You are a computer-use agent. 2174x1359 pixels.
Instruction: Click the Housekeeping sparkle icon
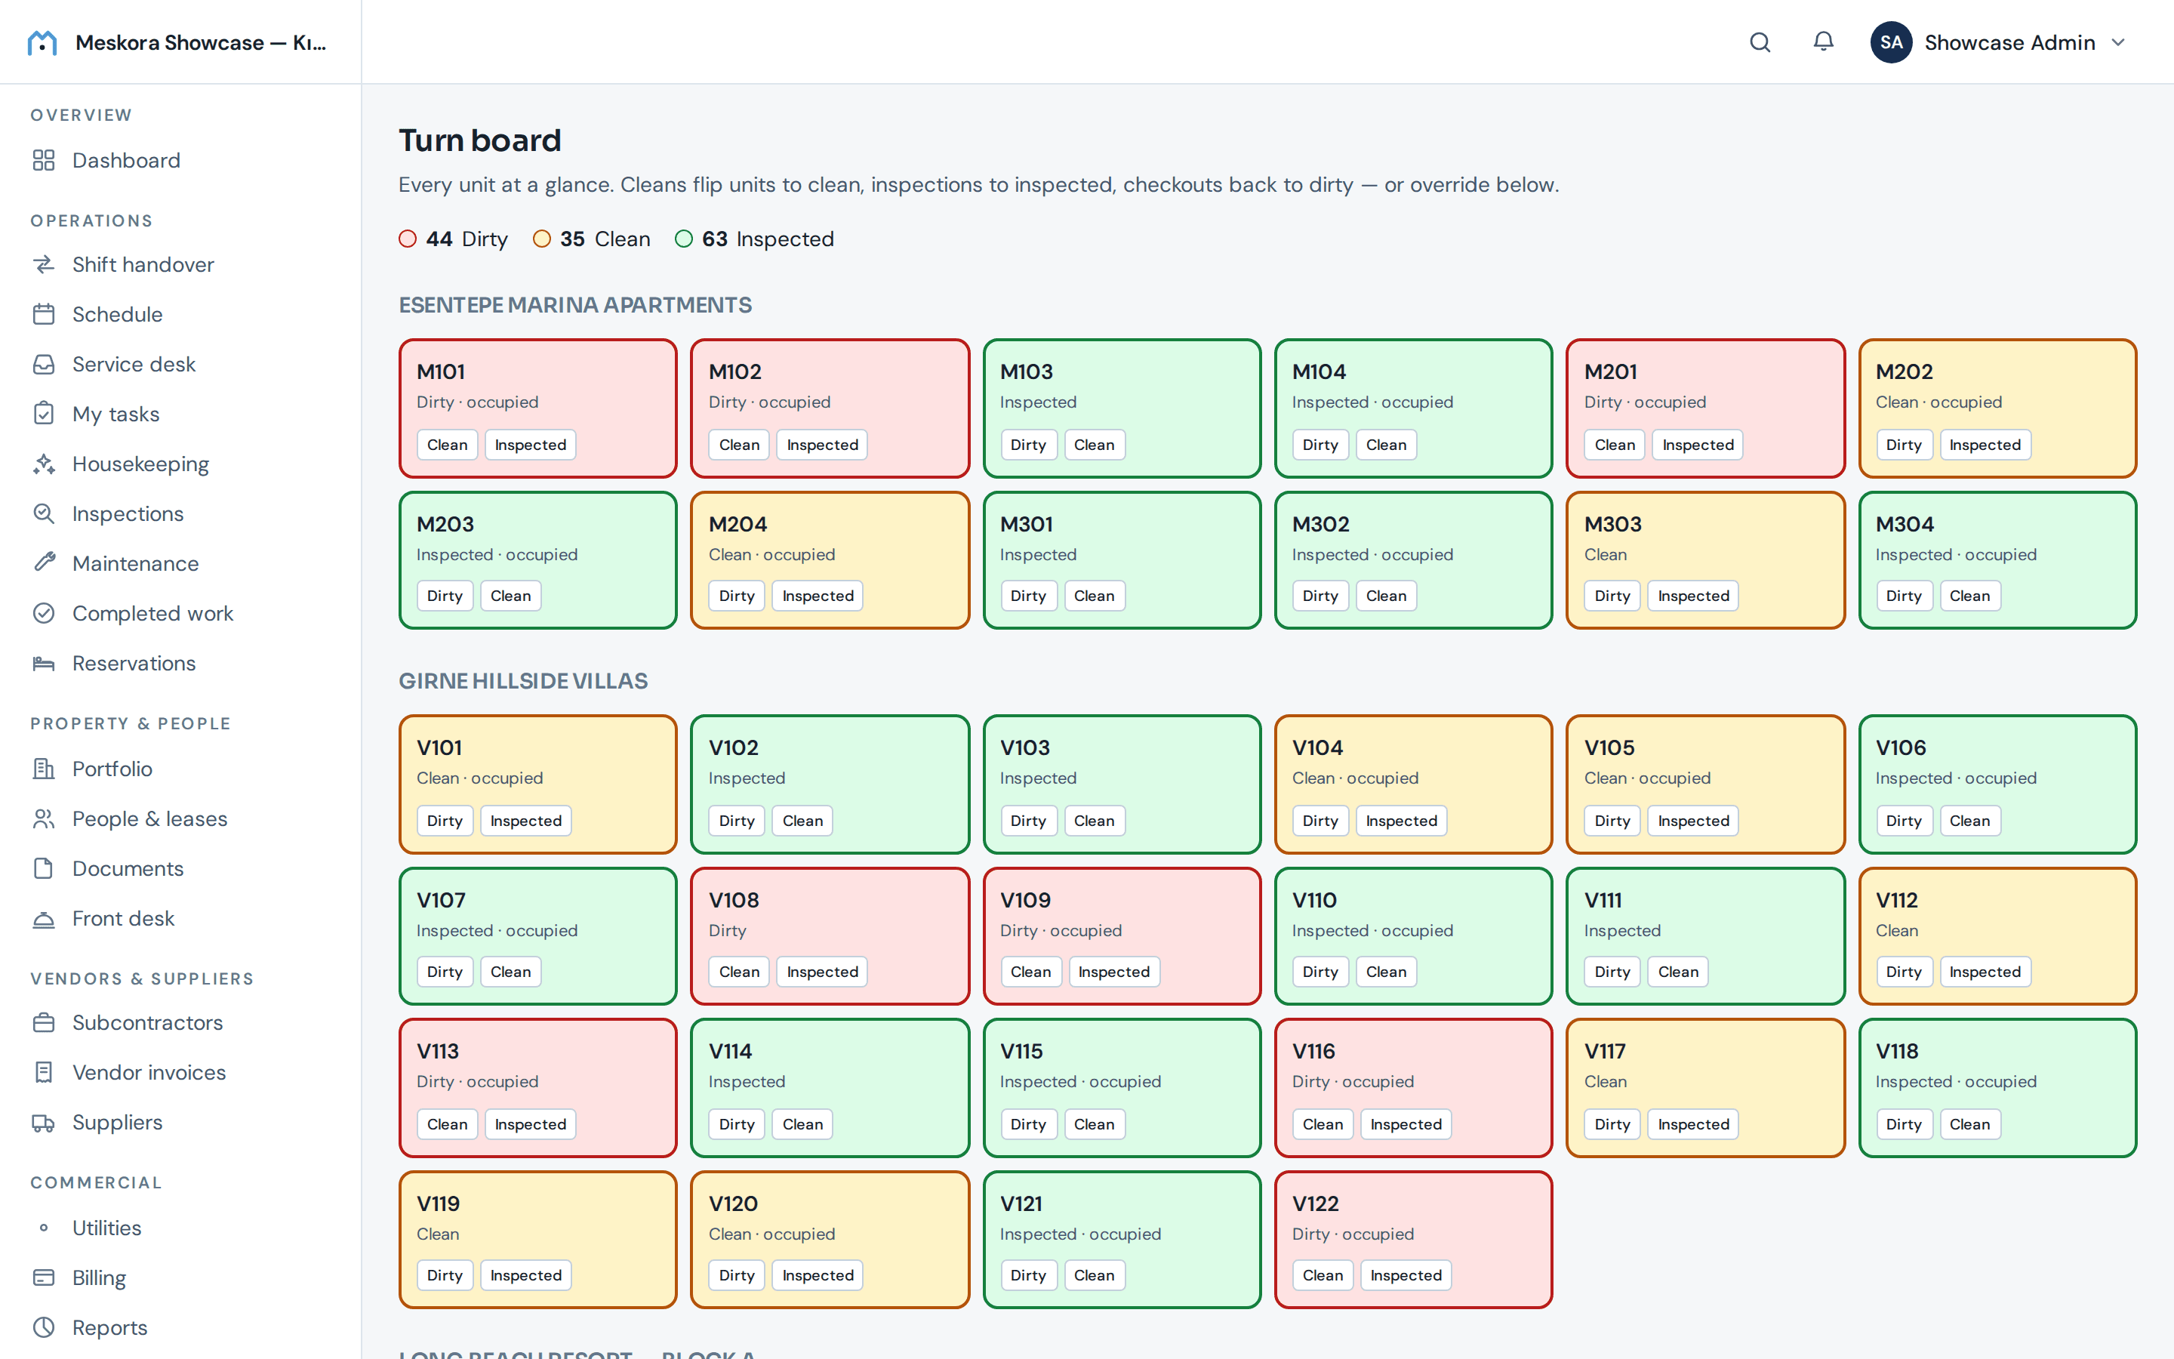(x=43, y=464)
